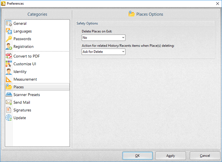Screen dimensions: 222x162
Task: Click the Apply button
Action: pyautogui.click(x=170, y=155)
